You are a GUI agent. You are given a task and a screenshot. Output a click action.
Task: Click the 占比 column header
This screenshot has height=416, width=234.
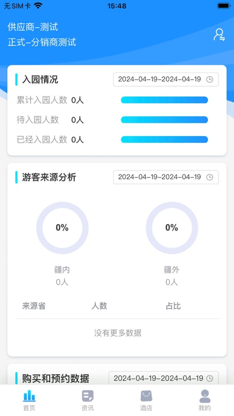[173, 306]
